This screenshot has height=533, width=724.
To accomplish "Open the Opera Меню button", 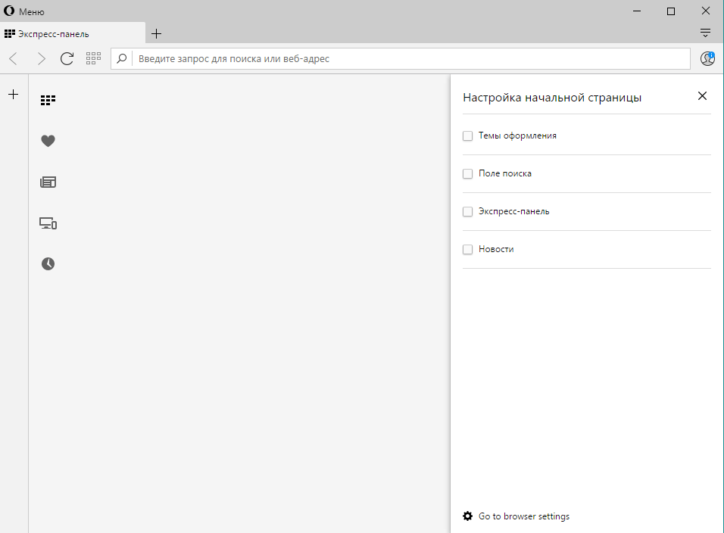I will pyautogui.click(x=25, y=11).
